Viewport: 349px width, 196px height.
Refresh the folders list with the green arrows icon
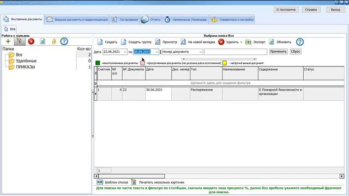43,41
